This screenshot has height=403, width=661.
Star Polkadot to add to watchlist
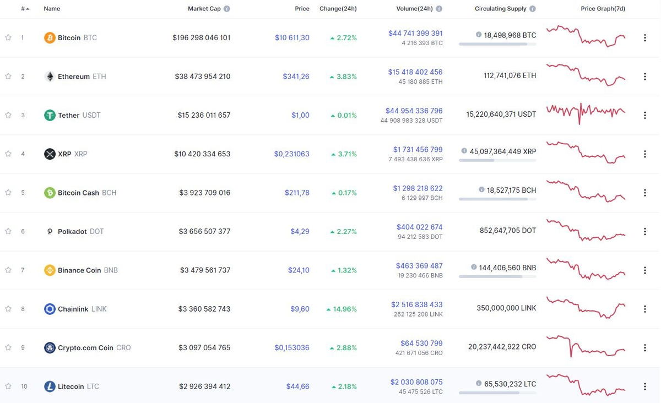click(x=8, y=231)
